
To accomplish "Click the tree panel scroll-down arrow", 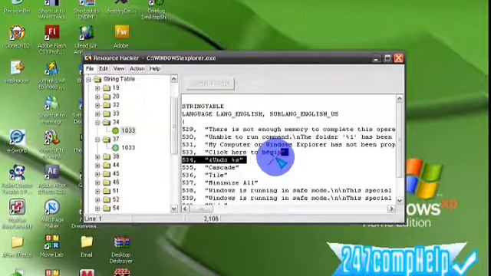I will click(x=174, y=209).
